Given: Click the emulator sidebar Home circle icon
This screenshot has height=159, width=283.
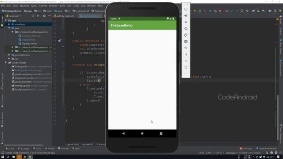Looking at the screenshot, I should point(186,61).
